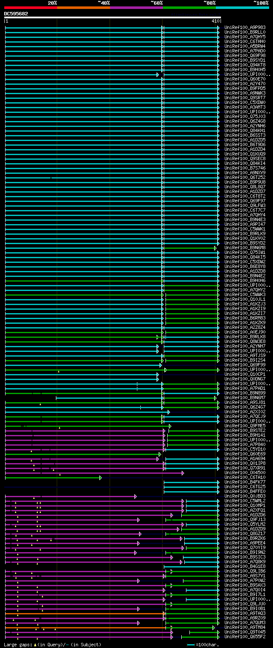The width and height of the screenshot is (273, 648).
Task: Click the red 20% identity legend segment
Action: tap(31, 8)
